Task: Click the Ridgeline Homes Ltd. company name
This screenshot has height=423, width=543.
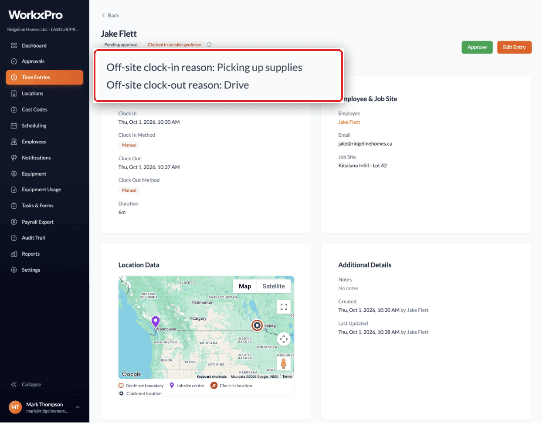Action: 43,29
